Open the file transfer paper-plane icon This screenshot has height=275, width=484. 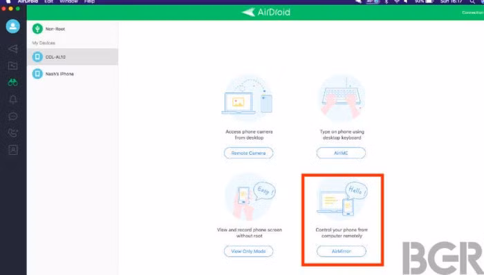tap(13, 48)
